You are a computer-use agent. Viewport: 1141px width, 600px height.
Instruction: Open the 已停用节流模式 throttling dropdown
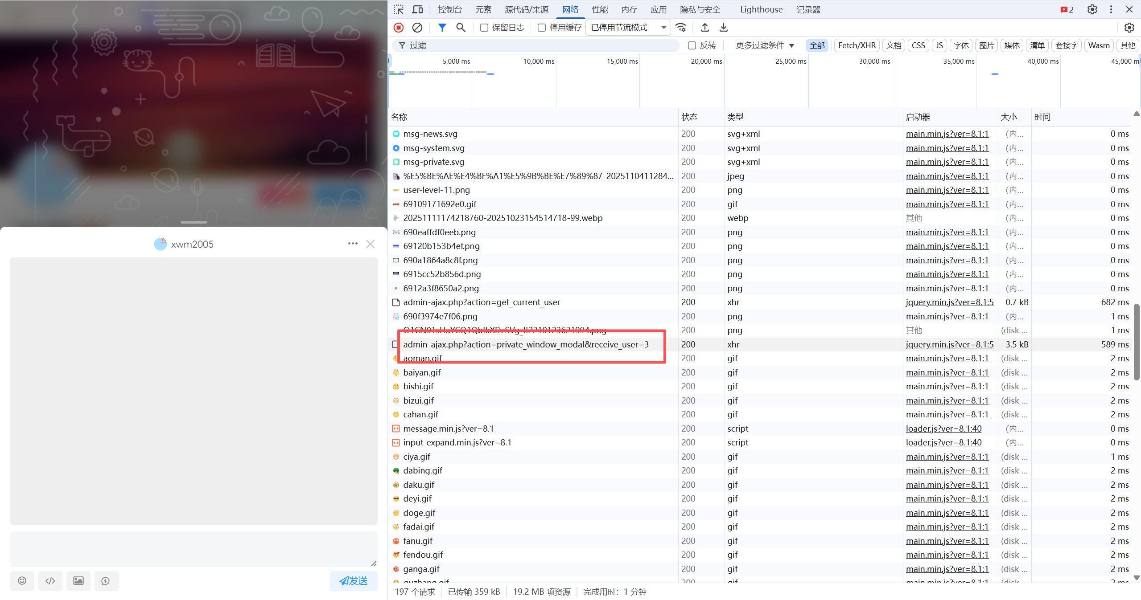pos(628,28)
